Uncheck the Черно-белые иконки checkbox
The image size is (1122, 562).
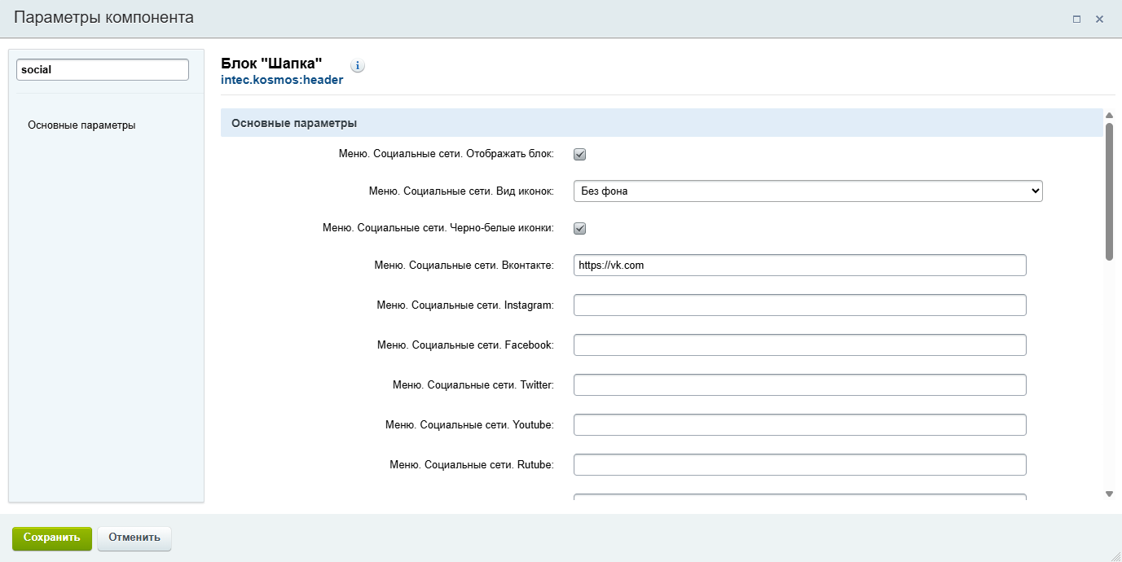(x=580, y=228)
